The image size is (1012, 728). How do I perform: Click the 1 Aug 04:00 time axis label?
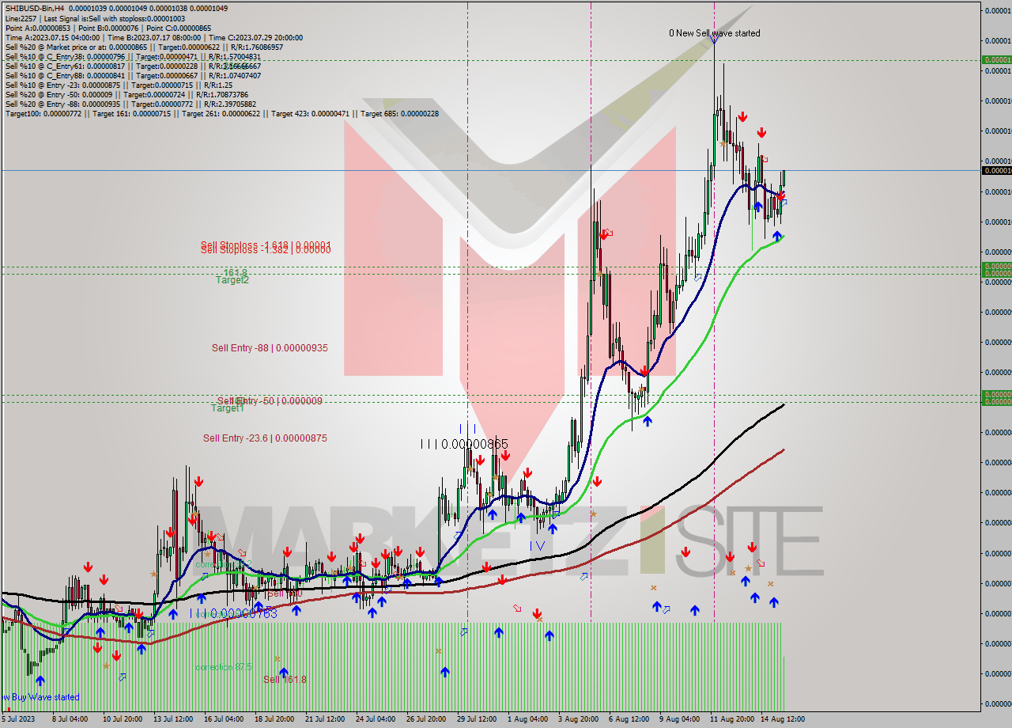(527, 719)
